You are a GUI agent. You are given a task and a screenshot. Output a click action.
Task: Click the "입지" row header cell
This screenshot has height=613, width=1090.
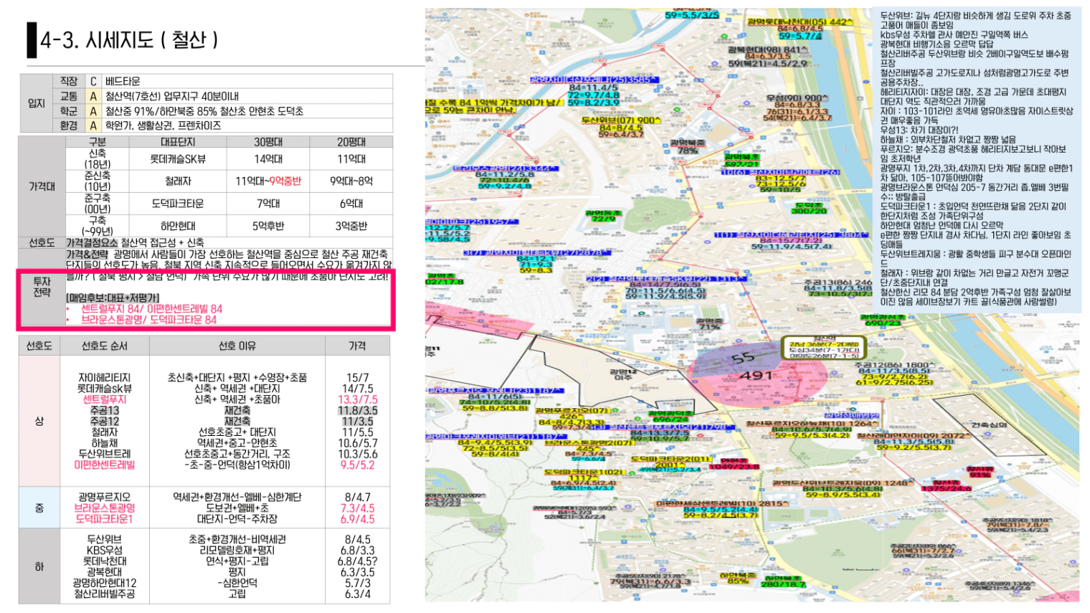click(37, 103)
